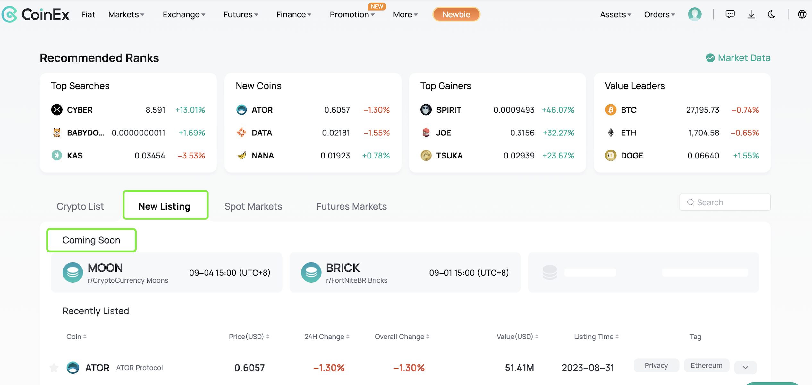Screen dimensions: 812x385
Task: Click the DATA coin icon
Action: [x=241, y=133]
